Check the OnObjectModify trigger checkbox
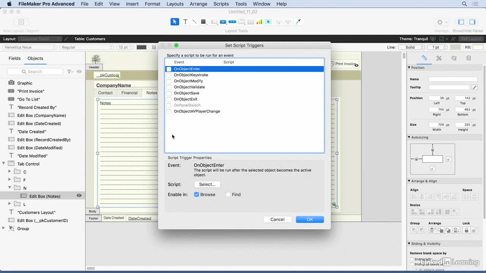The width and height of the screenshot is (486, 273). click(x=169, y=81)
